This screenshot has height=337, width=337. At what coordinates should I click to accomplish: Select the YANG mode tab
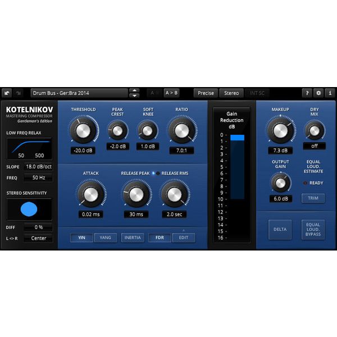(x=106, y=238)
